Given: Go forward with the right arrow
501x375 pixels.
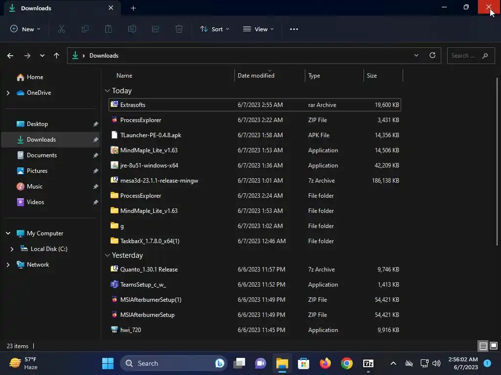Looking at the screenshot, I should click(x=27, y=56).
